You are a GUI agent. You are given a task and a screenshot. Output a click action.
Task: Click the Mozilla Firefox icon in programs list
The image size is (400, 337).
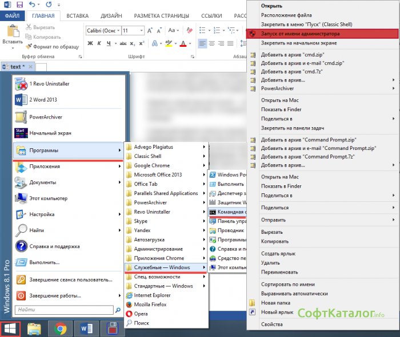pyautogui.click(x=130, y=304)
